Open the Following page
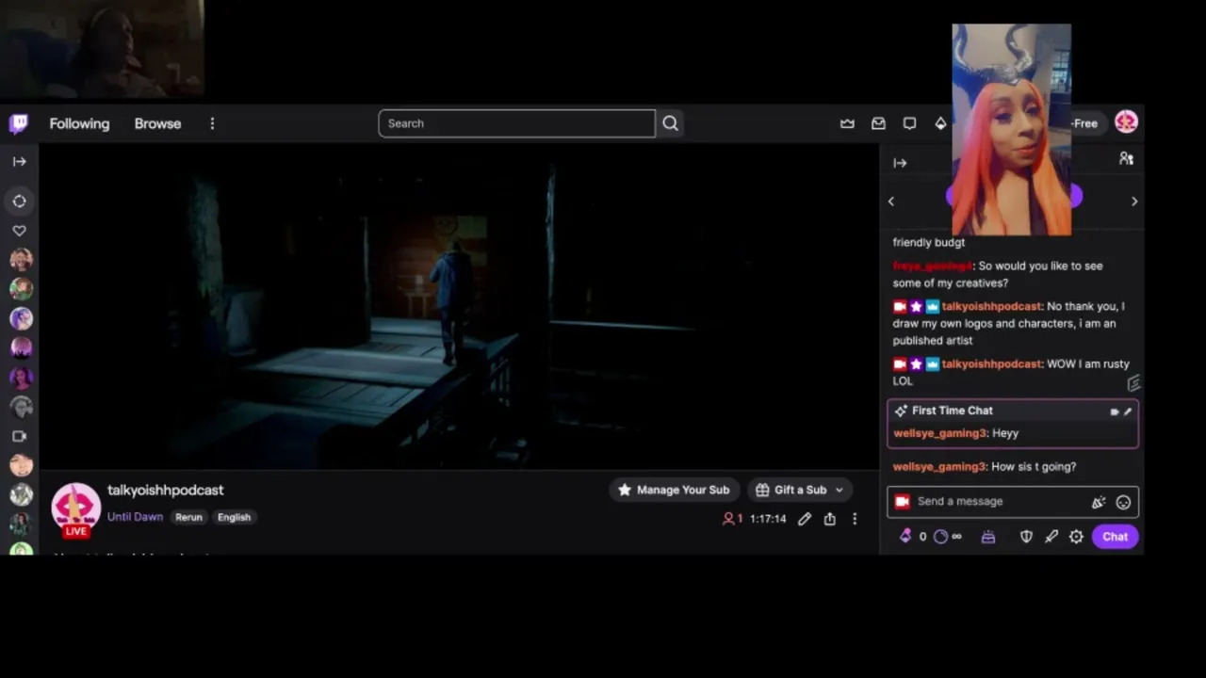 (79, 123)
